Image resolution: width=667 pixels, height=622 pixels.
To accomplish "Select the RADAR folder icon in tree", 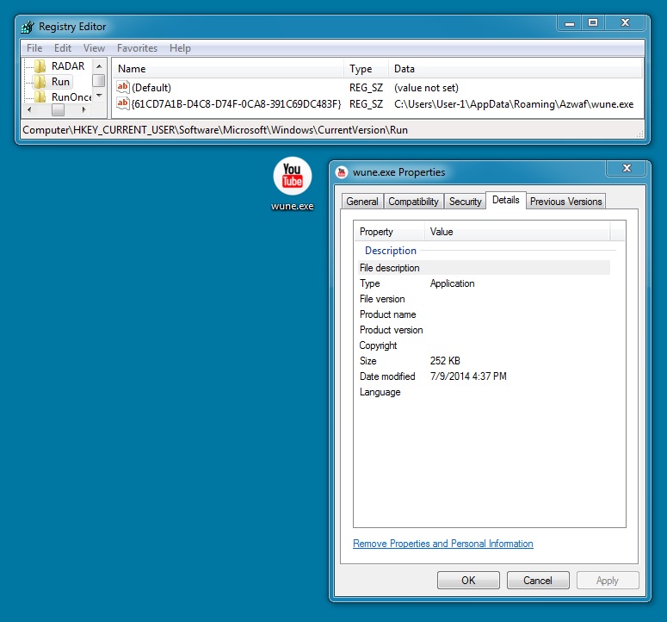I will tap(40, 66).
